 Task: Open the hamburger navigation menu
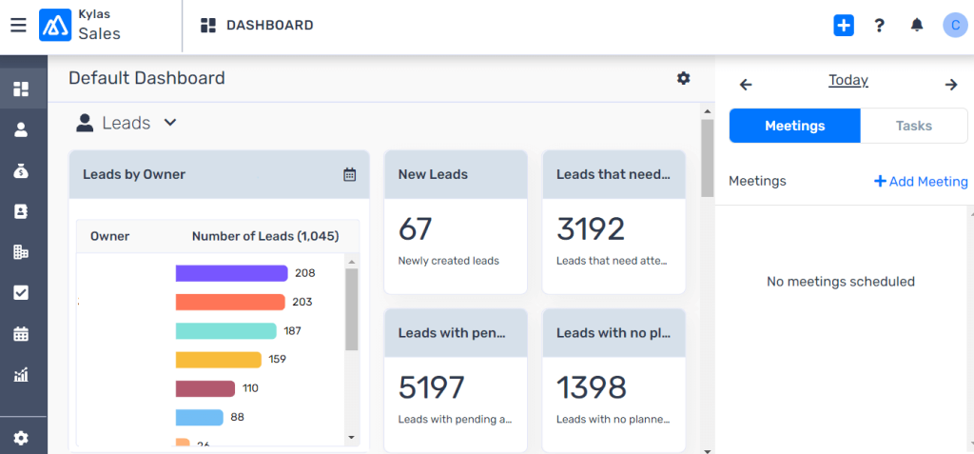coord(18,26)
